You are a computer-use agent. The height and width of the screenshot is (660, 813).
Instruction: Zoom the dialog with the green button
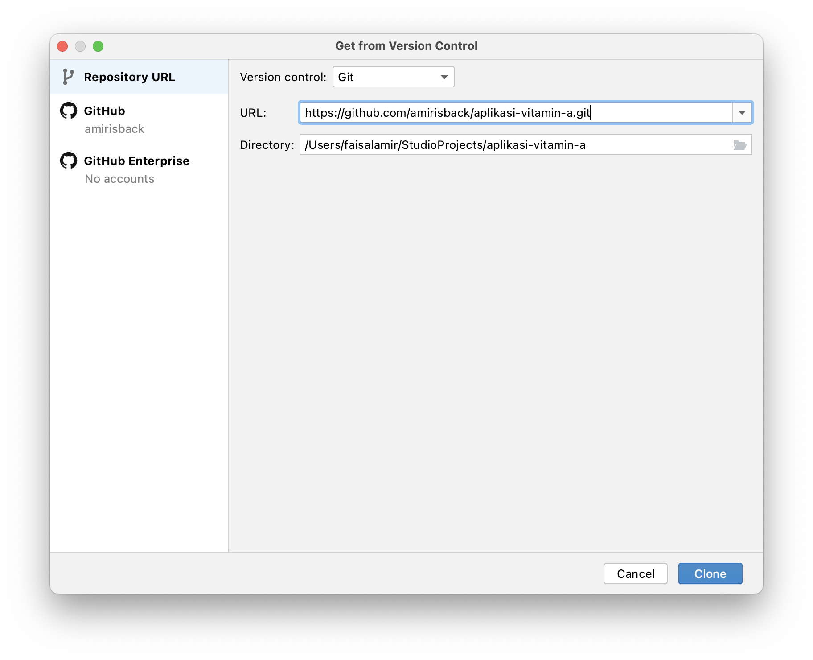coord(98,46)
